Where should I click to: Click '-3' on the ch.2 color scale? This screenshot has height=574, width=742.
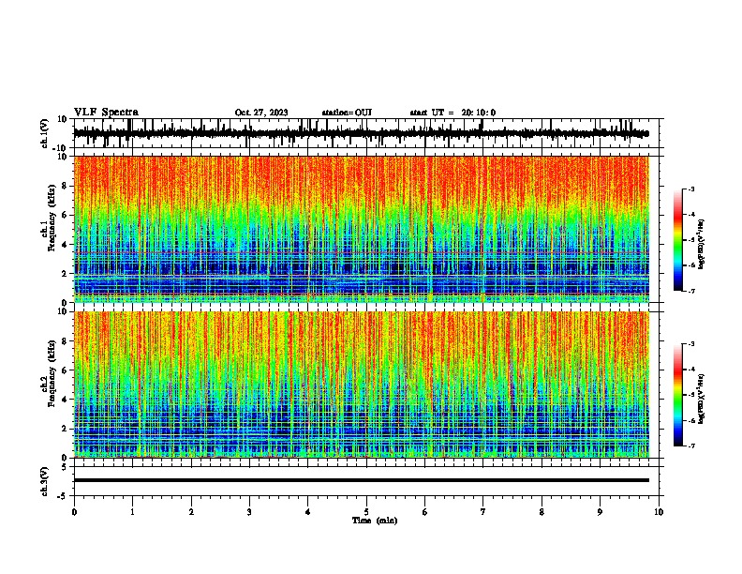(x=690, y=344)
